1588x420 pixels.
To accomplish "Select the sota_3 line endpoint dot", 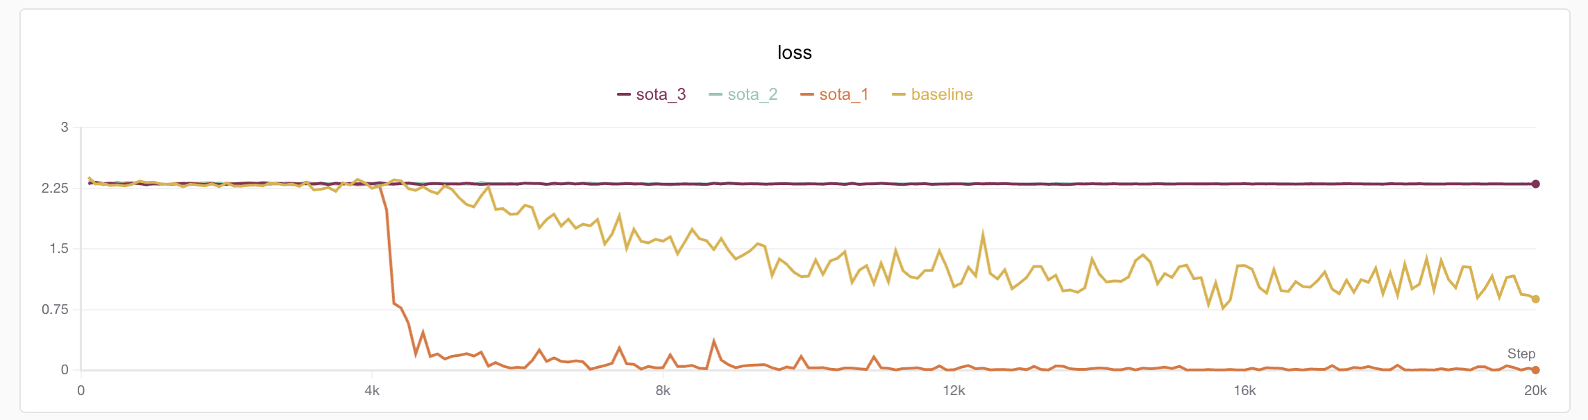I will (x=1535, y=184).
